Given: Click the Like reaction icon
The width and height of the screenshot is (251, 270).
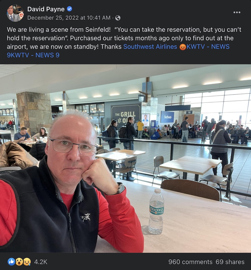Looking at the screenshot, I should (x=11, y=262).
